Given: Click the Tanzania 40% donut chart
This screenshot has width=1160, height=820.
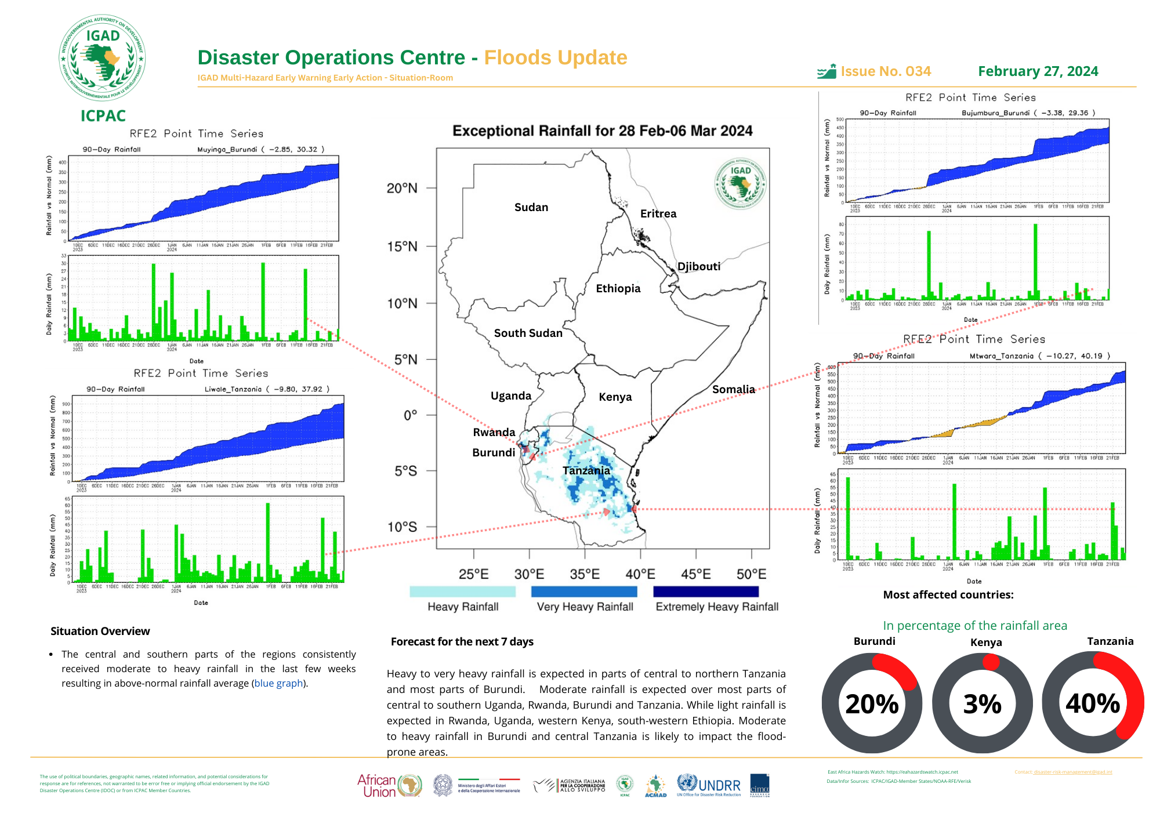Looking at the screenshot, I should point(1093,703).
